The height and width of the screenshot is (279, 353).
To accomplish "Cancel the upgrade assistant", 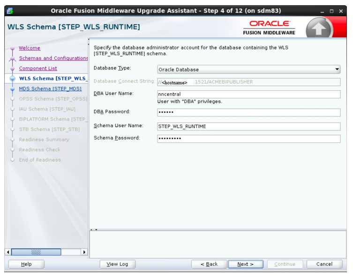I will (324, 264).
